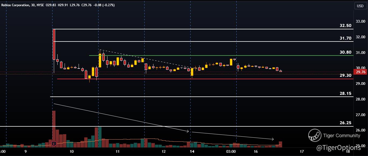Click date 10 on time axis
368x156 pixels.
tap(72, 151)
